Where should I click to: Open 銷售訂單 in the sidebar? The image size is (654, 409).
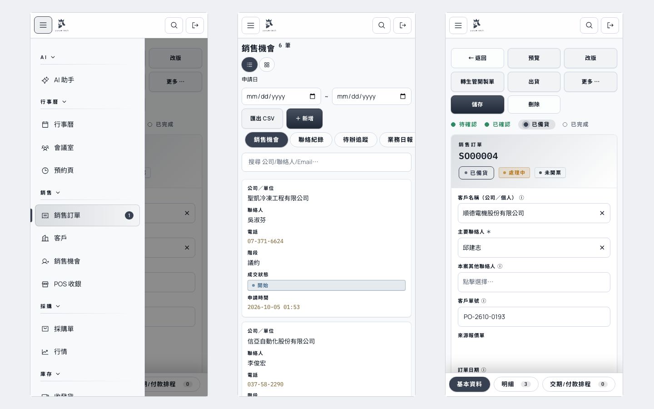coord(87,215)
